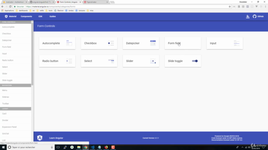Viewport: 268px width, 150px height.
Task: Select Divider in the sidebar
Action: [x=15, y=120]
